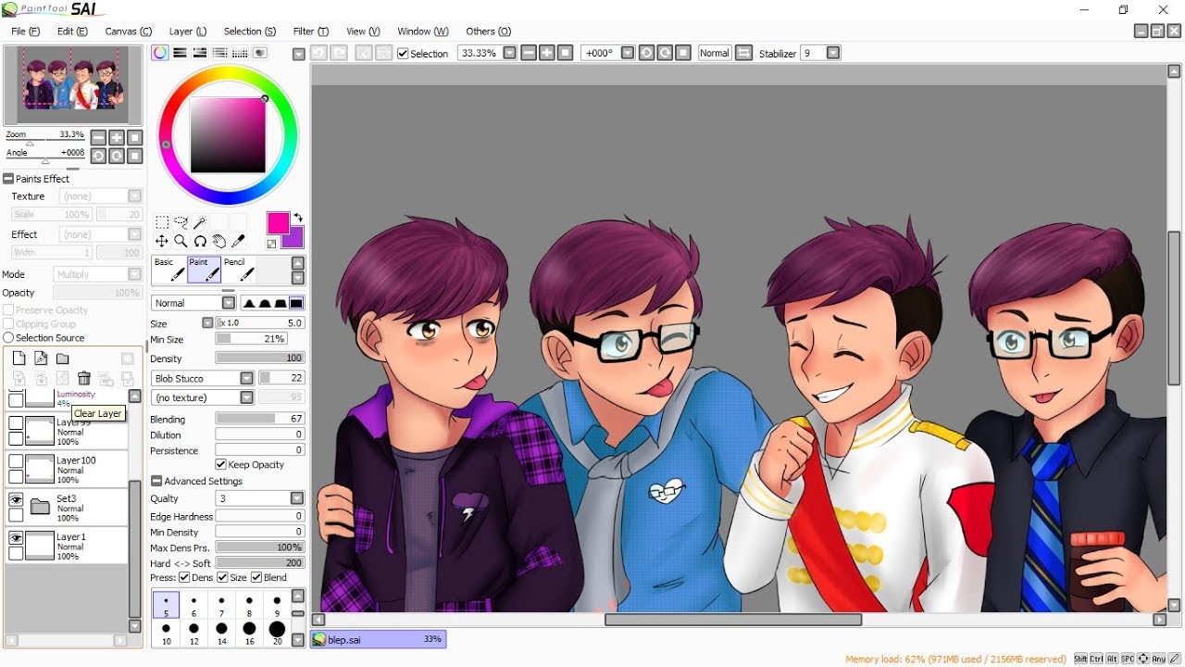Rotate canvas clockwise in toolbar
The width and height of the screenshot is (1185, 667).
coord(665,53)
